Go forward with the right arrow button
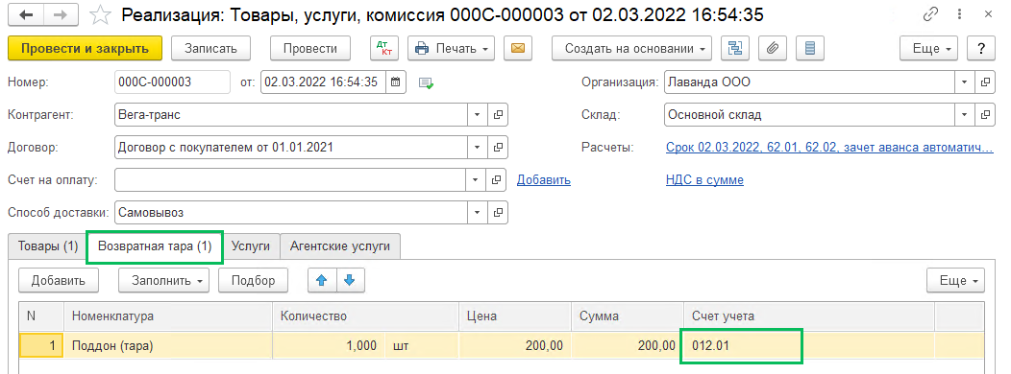This screenshot has height=374, width=1011. pos(61,14)
